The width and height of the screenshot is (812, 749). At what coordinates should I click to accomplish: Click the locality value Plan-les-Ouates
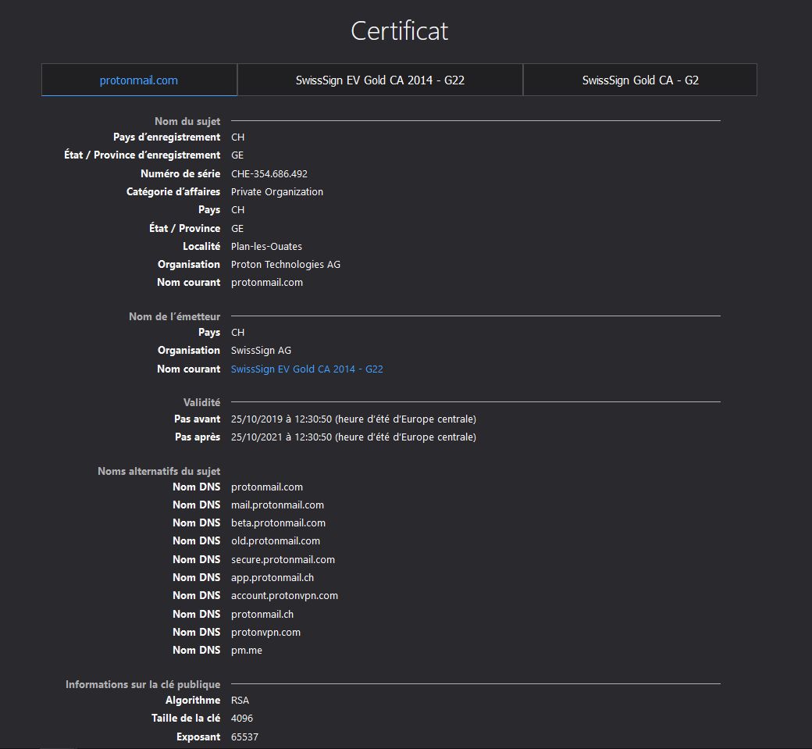pos(266,247)
